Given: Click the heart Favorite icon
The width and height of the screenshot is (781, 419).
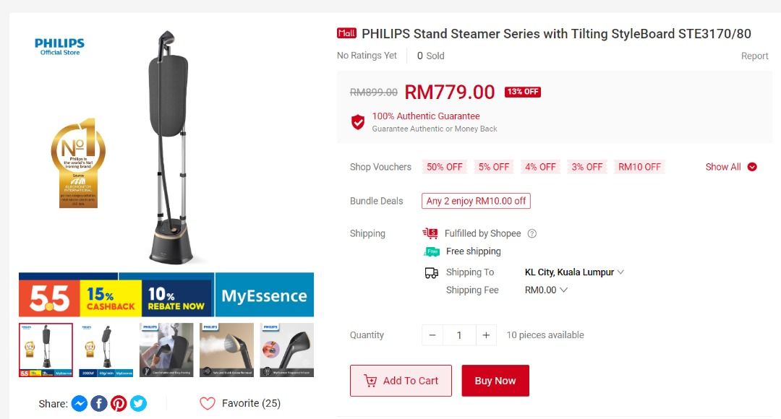Looking at the screenshot, I should coord(208,403).
